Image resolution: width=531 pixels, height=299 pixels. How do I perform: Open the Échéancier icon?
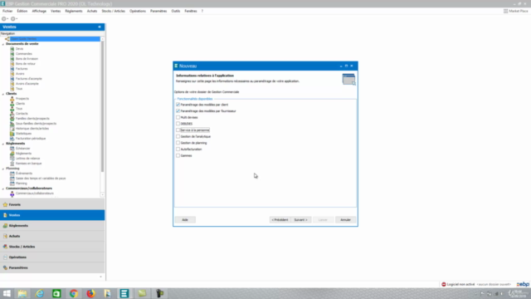pyautogui.click(x=12, y=149)
